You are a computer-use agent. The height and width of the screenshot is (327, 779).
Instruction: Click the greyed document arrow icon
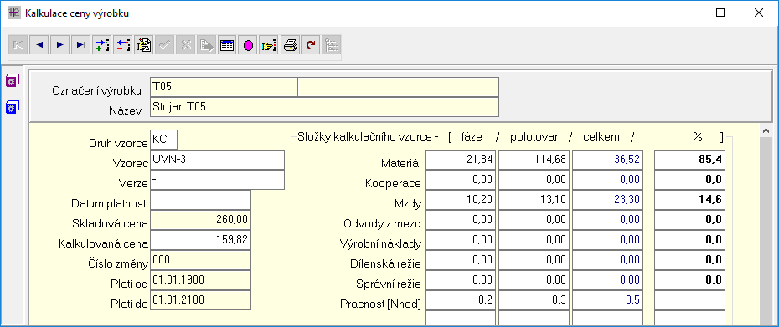pyautogui.click(x=206, y=46)
